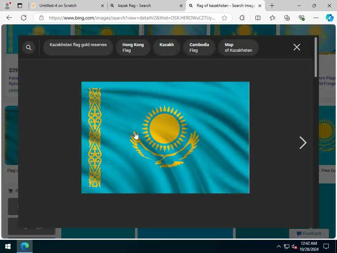Select Hong Kong Flag suggestion chip
This screenshot has height=253, width=337.
click(133, 47)
